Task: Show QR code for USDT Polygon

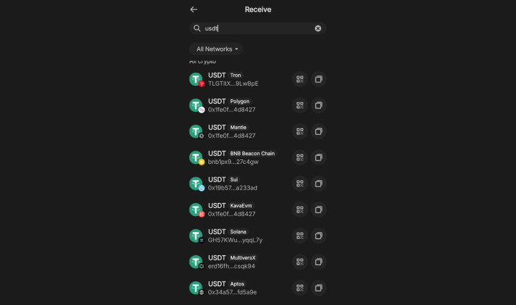Action: pyautogui.click(x=300, y=105)
